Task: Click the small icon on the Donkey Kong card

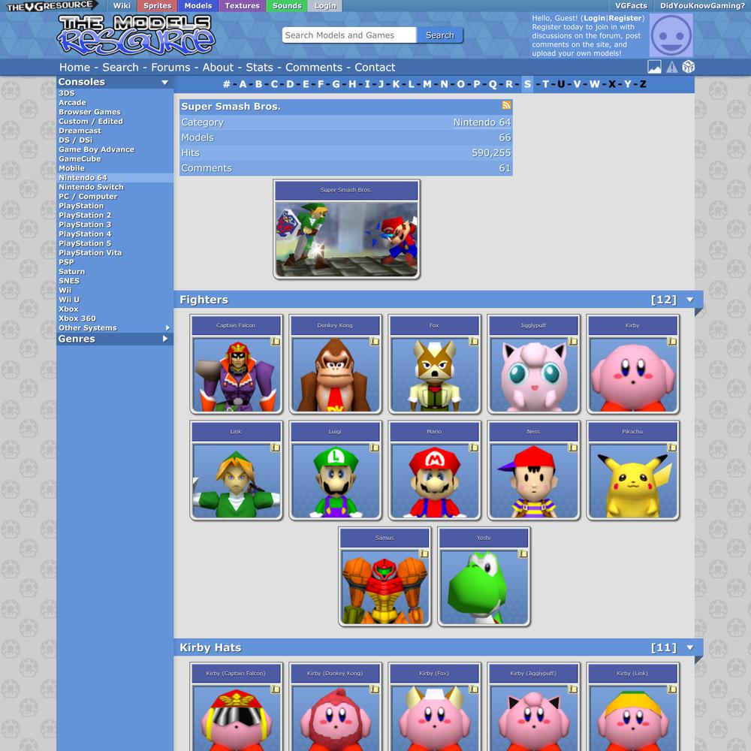Action: click(x=375, y=342)
